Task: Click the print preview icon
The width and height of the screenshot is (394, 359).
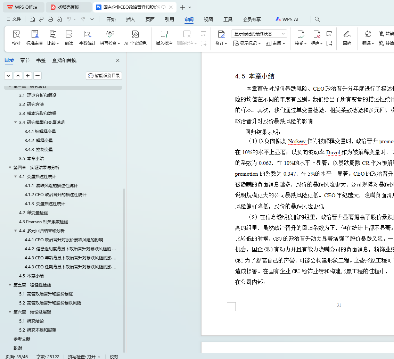Action: (x=59, y=19)
